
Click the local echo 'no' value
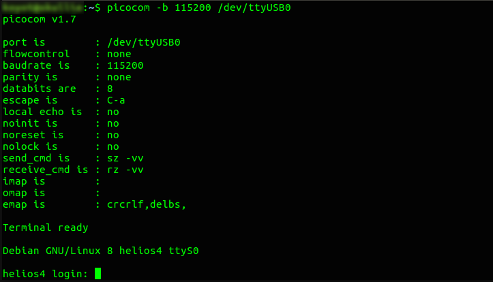tap(113, 112)
